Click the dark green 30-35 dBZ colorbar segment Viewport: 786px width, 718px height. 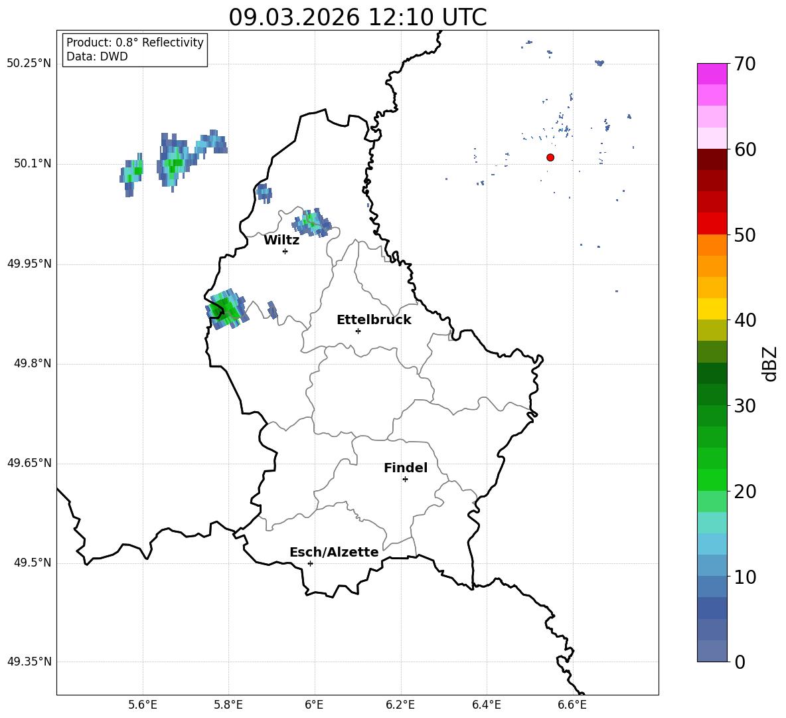[712, 373]
